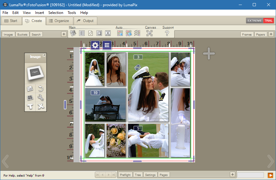This screenshot has width=276, height=180.
Task: Save project with the floppy disk icon
Action: click(108, 33)
